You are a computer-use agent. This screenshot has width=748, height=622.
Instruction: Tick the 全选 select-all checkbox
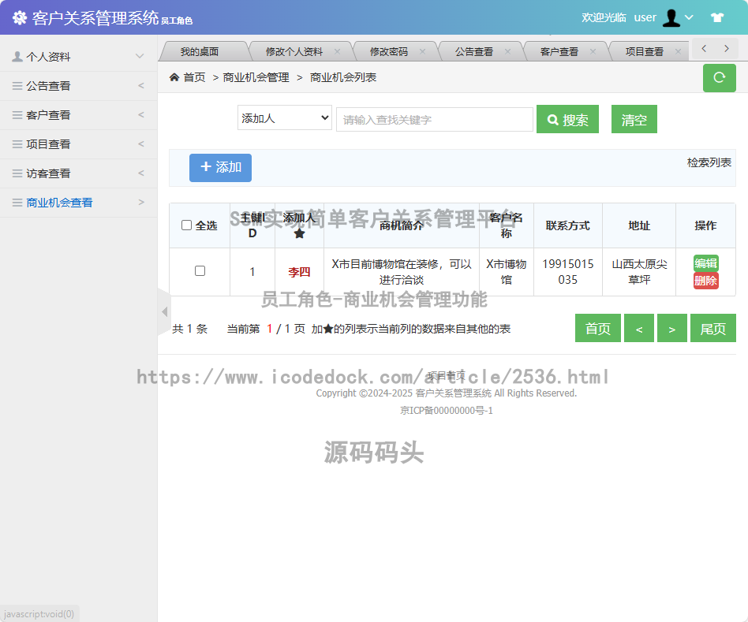(186, 225)
